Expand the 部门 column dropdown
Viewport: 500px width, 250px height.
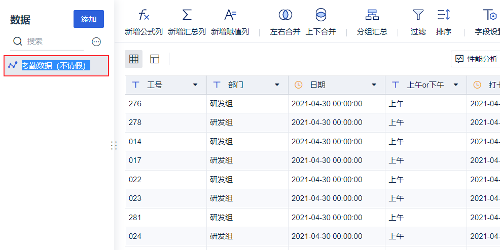click(x=277, y=85)
